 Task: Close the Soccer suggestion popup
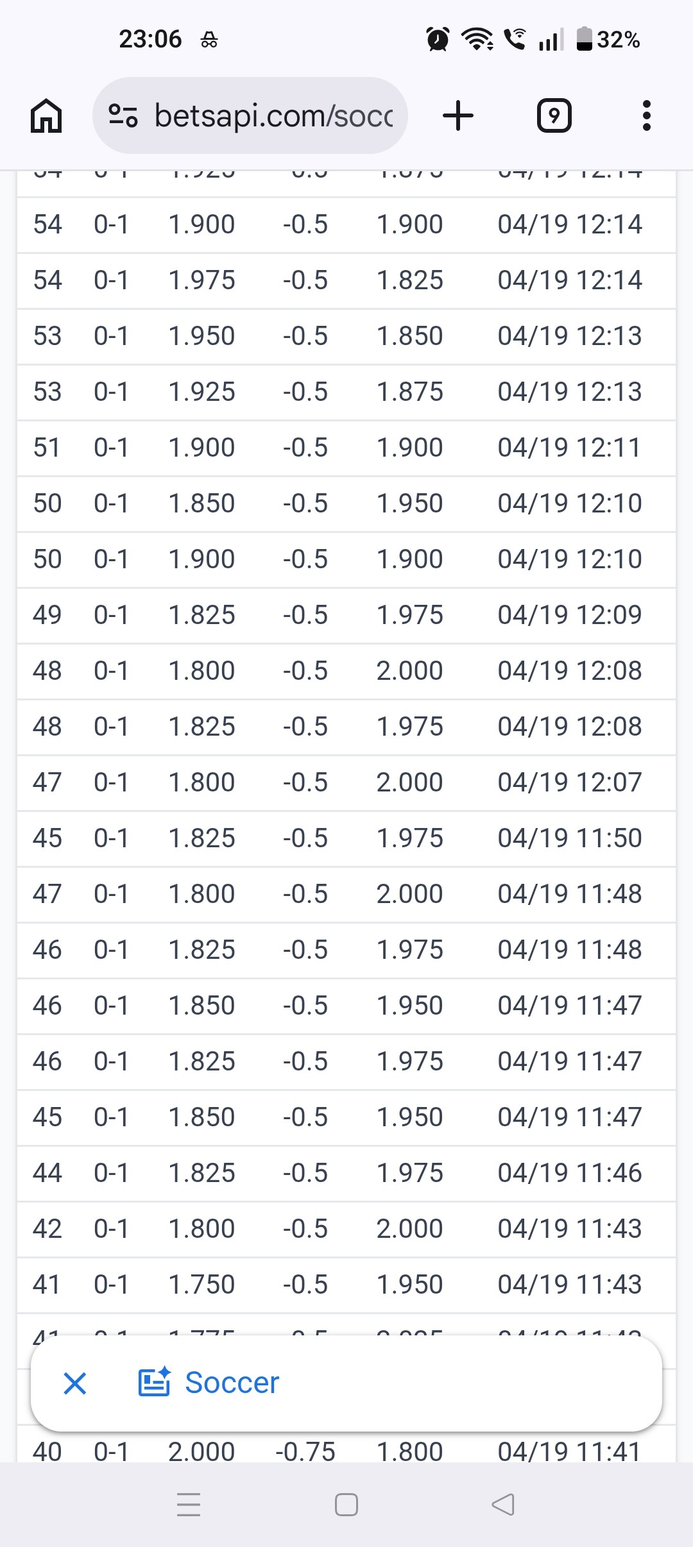point(75,1383)
